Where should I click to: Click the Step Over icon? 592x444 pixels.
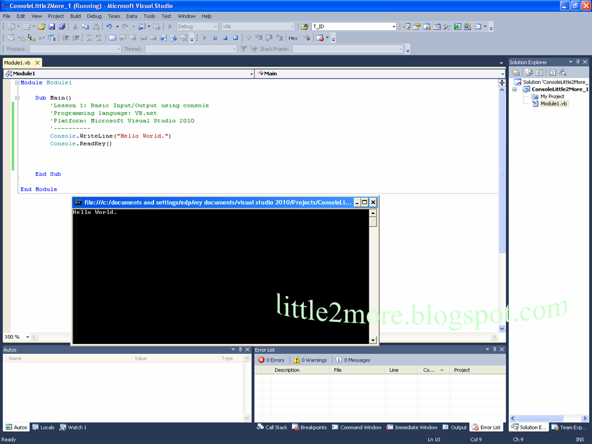point(269,38)
